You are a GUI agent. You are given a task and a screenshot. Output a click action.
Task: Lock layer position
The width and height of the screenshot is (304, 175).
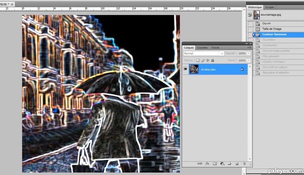coord(208,60)
